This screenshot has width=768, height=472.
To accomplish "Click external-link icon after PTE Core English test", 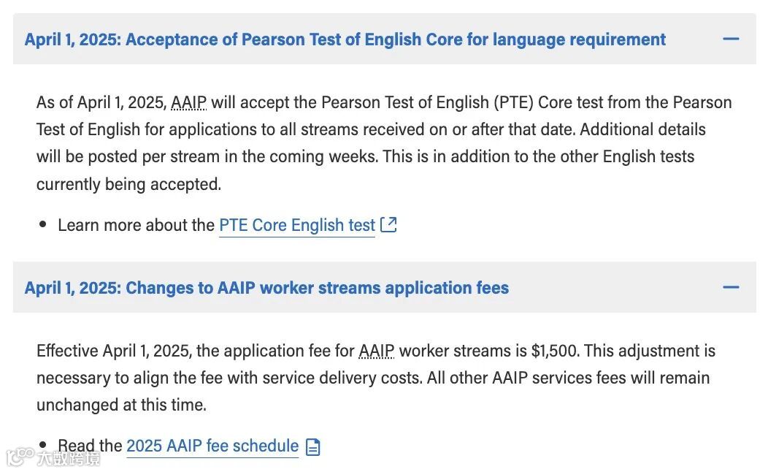I will [x=389, y=225].
